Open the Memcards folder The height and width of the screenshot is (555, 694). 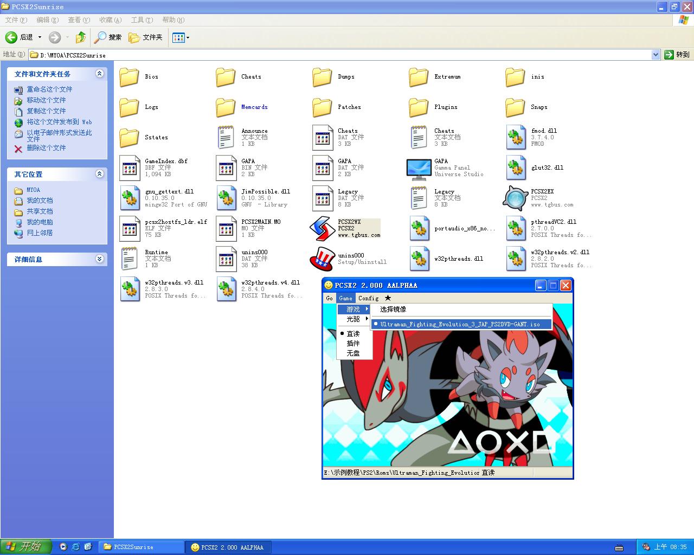[226, 107]
